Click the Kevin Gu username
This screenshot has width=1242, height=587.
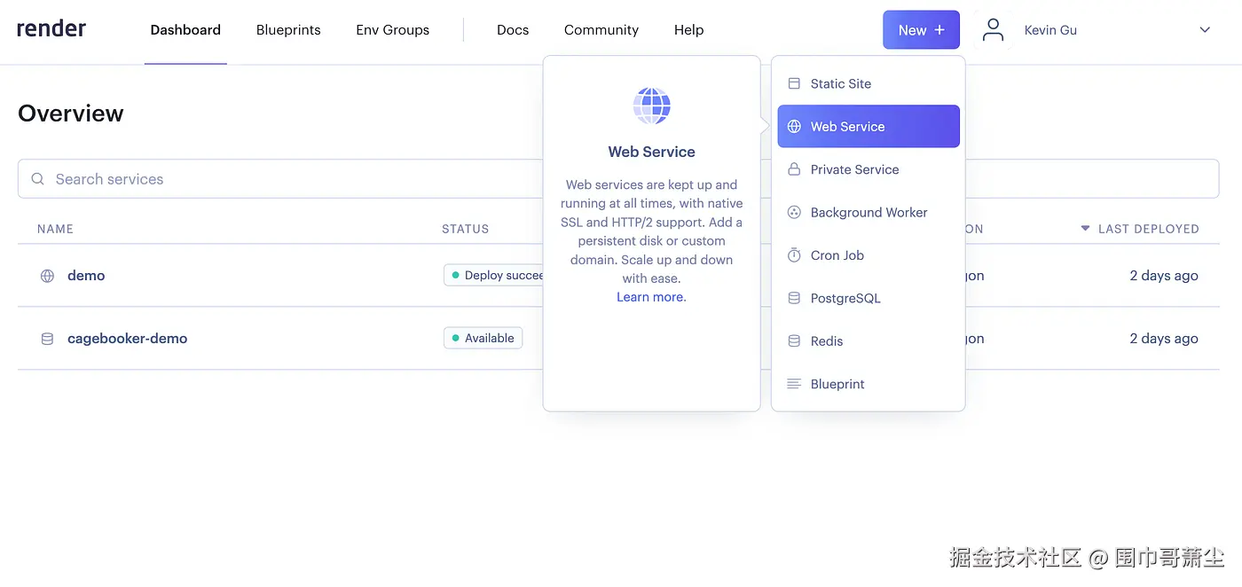tap(1050, 30)
